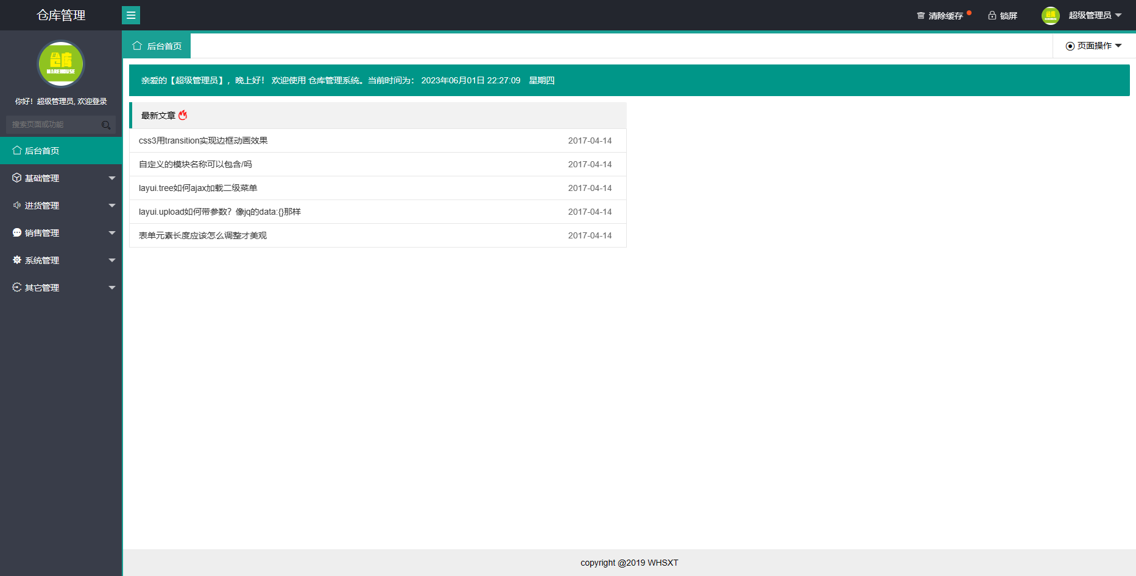
Task: Toggle the sidebar with the hamburger icon
Action: (131, 15)
